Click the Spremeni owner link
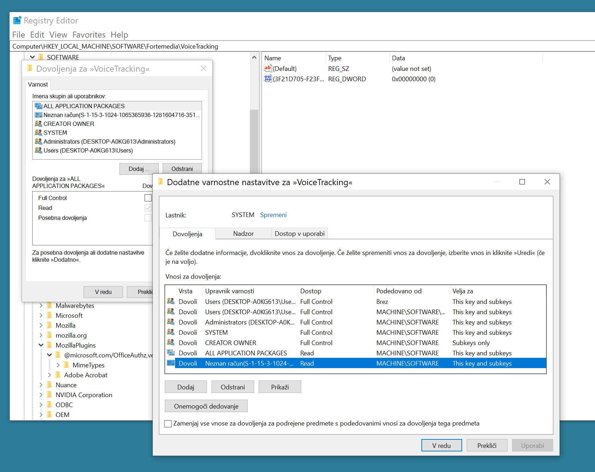Image resolution: width=595 pixels, height=472 pixels. [273, 215]
